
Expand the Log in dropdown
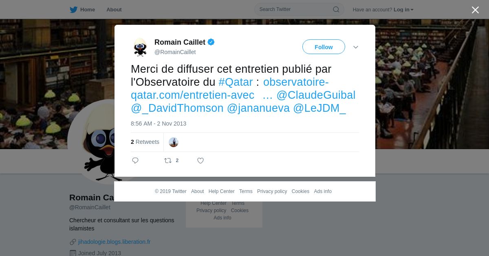403,10
